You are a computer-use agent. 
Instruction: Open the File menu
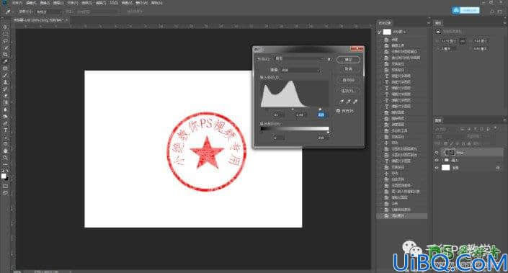click(x=17, y=3)
